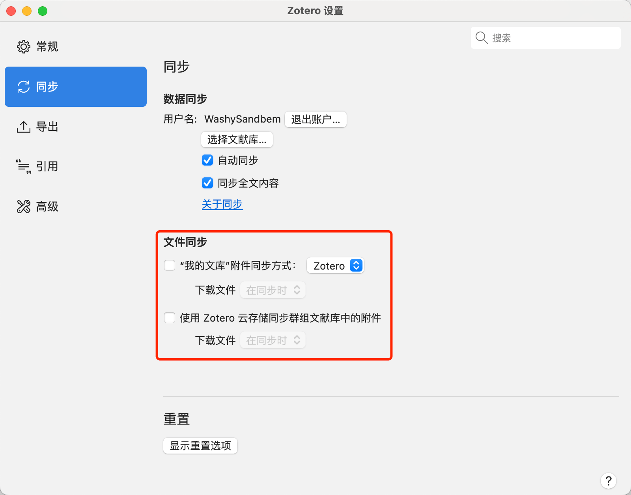Screen dimensions: 631x495
Task: Click the 显示重置选项 button
Action: pos(200,446)
